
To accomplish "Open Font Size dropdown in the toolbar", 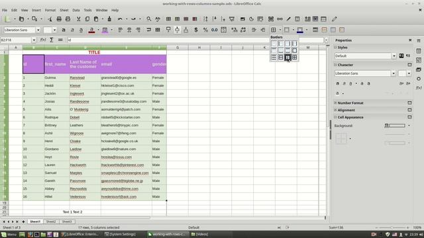I will coord(54,30).
